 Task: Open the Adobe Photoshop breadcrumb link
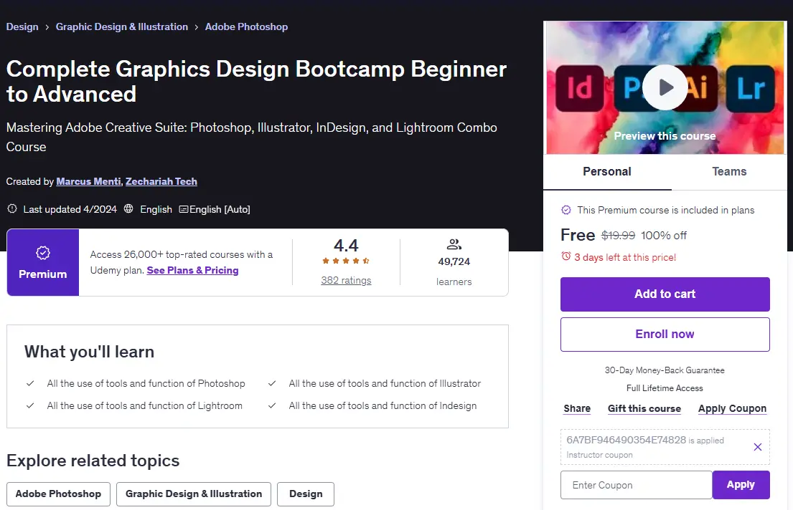(x=246, y=27)
